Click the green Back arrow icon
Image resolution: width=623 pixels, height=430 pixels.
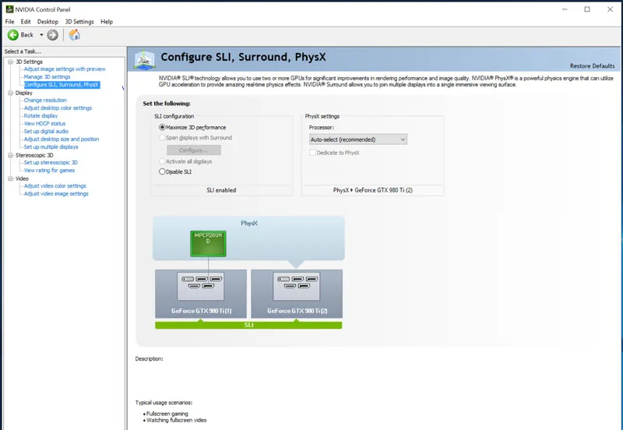point(13,35)
